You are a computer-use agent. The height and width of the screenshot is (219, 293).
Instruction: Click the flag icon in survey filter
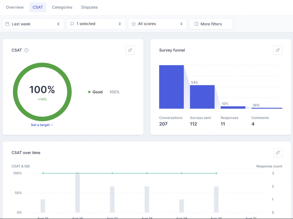pyautogui.click(x=72, y=24)
